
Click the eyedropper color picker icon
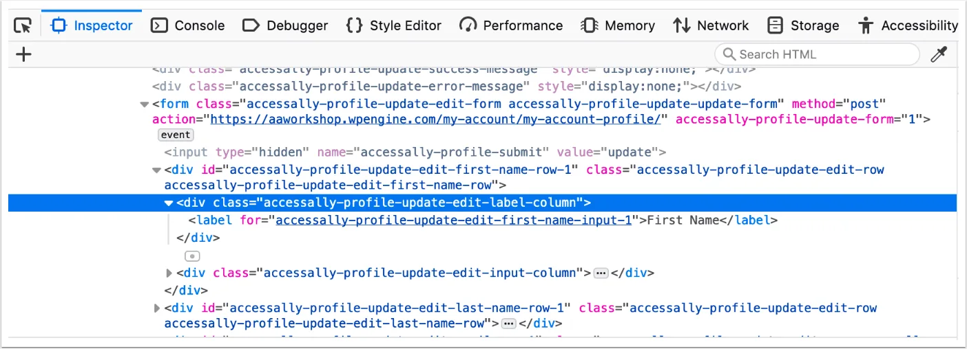(939, 55)
